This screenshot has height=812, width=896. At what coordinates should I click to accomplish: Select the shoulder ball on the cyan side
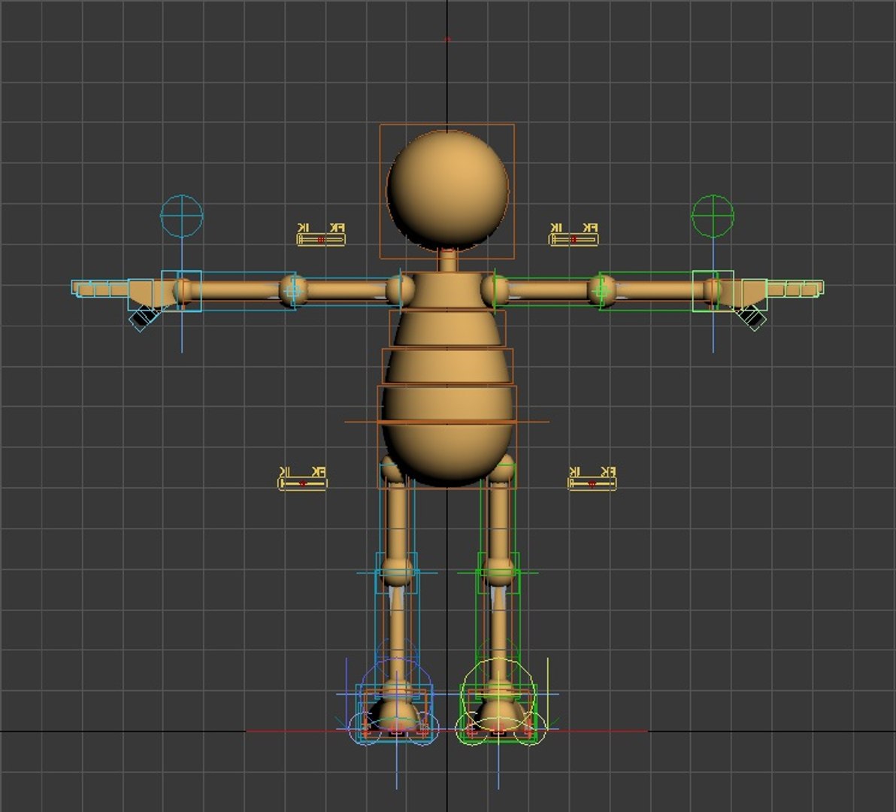pyautogui.click(x=400, y=289)
